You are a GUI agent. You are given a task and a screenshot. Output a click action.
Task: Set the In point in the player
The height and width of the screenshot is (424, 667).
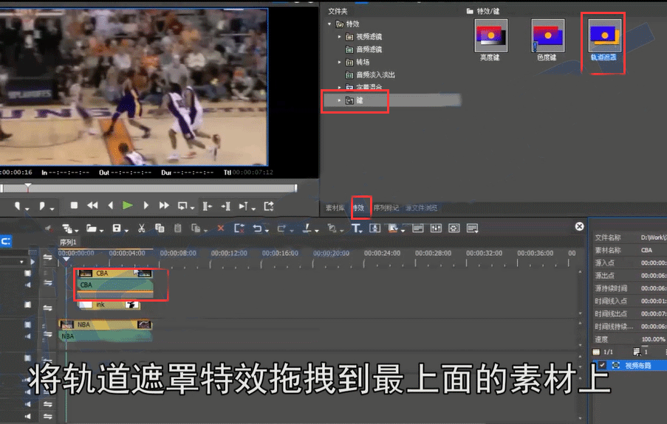(17, 206)
